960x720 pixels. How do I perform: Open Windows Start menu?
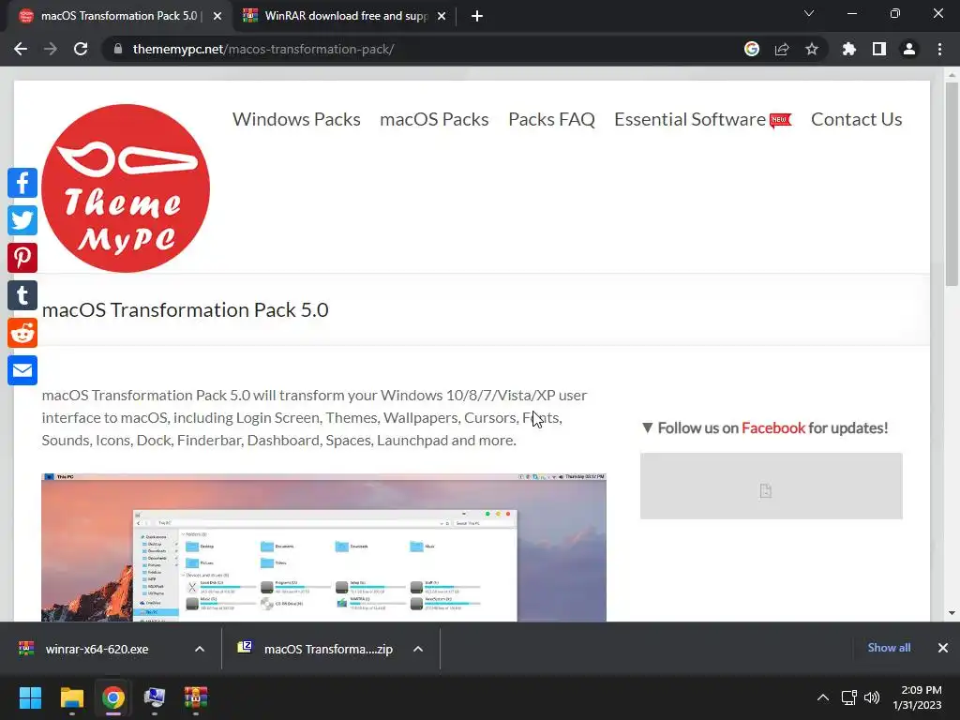pos(30,697)
